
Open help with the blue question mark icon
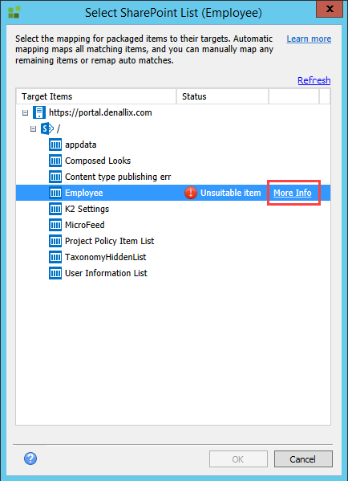coord(30,459)
